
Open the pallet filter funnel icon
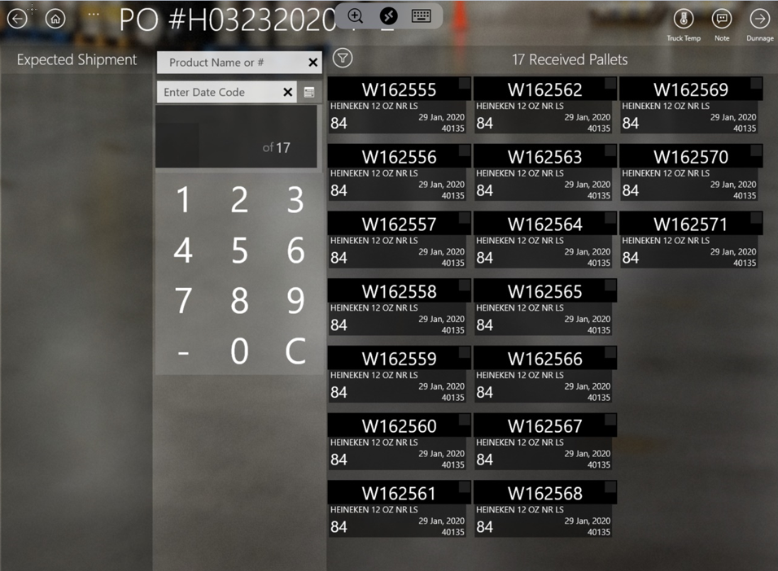click(x=343, y=58)
